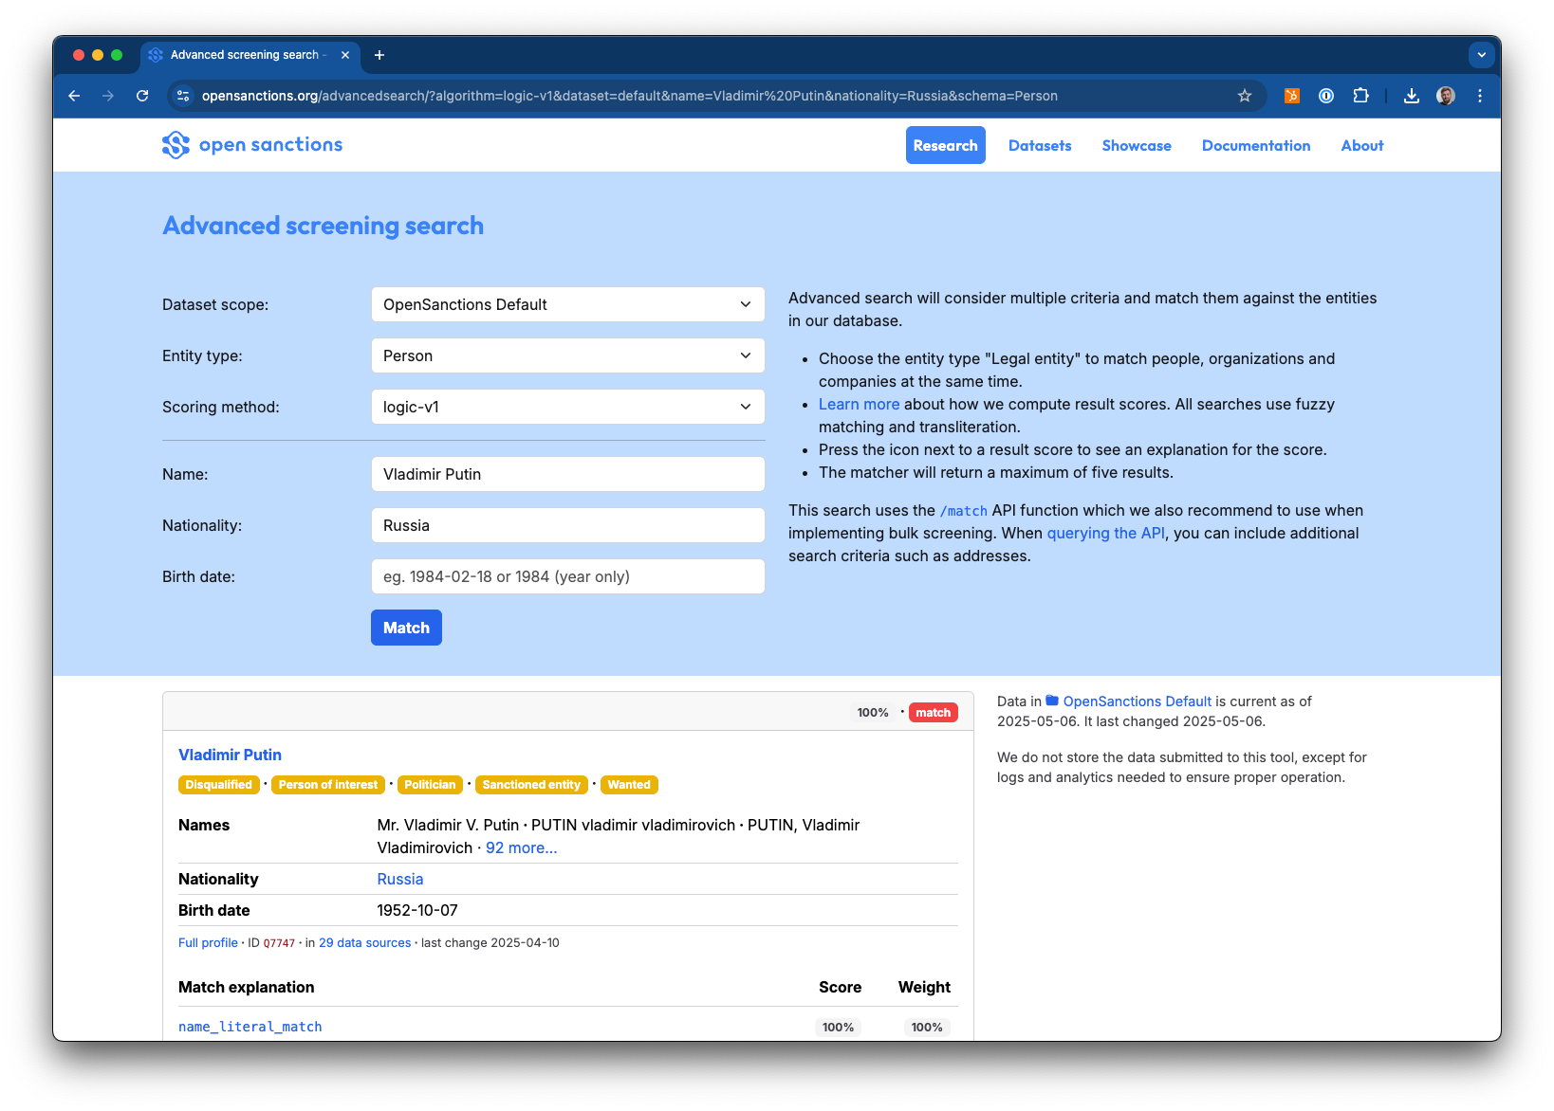Open the Extensions puzzle-piece menu
The width and height of the screenshot is (1554, 1111).
(x=1360, y=96)
